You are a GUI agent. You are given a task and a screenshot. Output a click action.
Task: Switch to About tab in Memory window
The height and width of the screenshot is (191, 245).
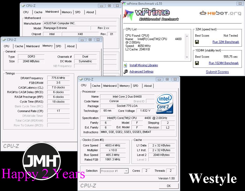pyautogui.click(x=71, y=46)
